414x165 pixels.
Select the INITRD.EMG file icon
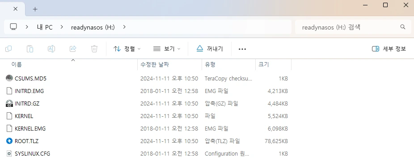[9, 91]
